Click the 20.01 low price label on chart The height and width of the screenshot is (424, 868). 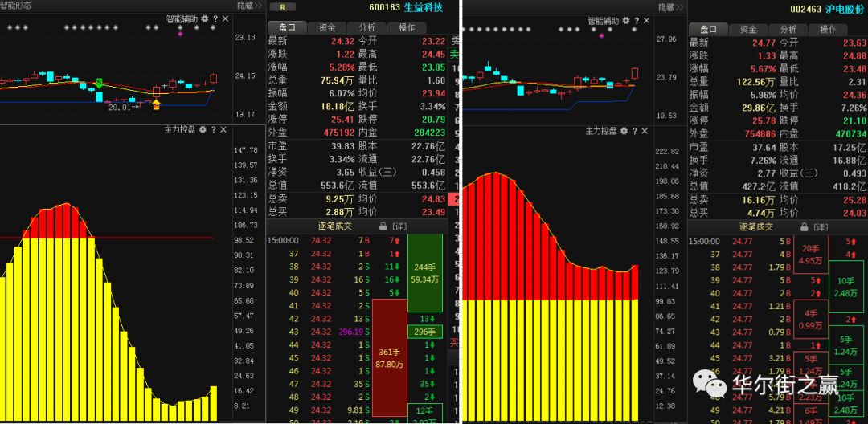(x=120, y=108)
